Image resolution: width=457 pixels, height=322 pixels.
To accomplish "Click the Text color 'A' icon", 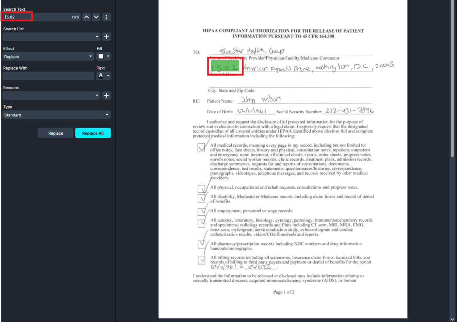I will point(100,76).
